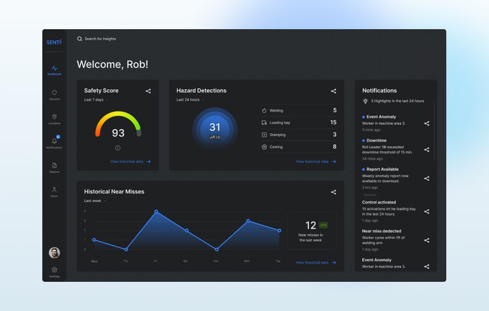Share the Hazard Detections card
489x311 pixels.
tap(333, 91)
